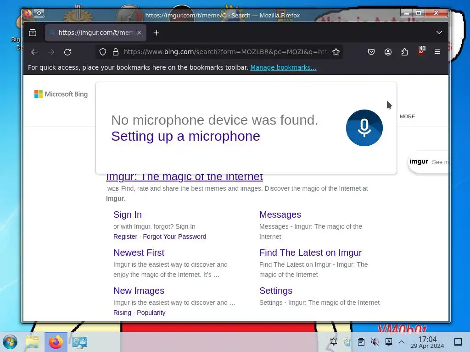470x352 pixels.
Task: Expand hidden tray icons chevron
Action: point(402,342)
